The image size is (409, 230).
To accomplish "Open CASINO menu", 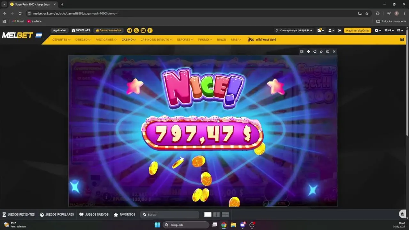I will [128, 40].
